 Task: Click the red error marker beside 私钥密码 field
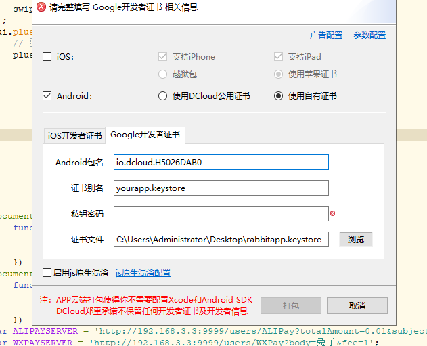[x=332, y=213]
